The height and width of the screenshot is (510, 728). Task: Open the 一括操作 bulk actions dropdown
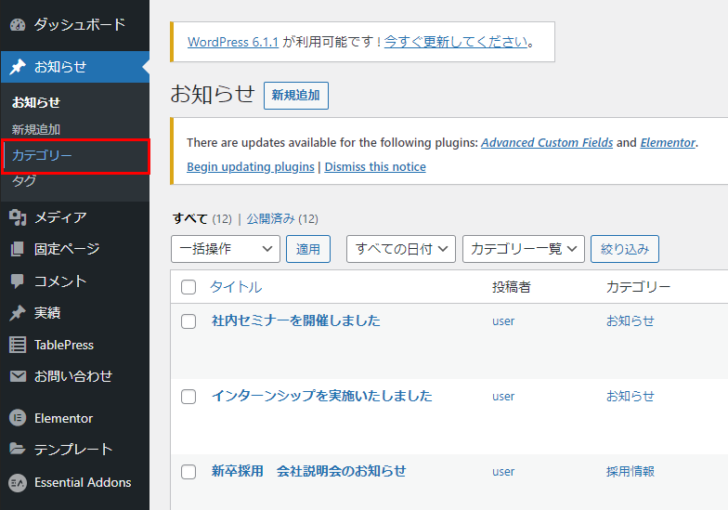[225, 249]
